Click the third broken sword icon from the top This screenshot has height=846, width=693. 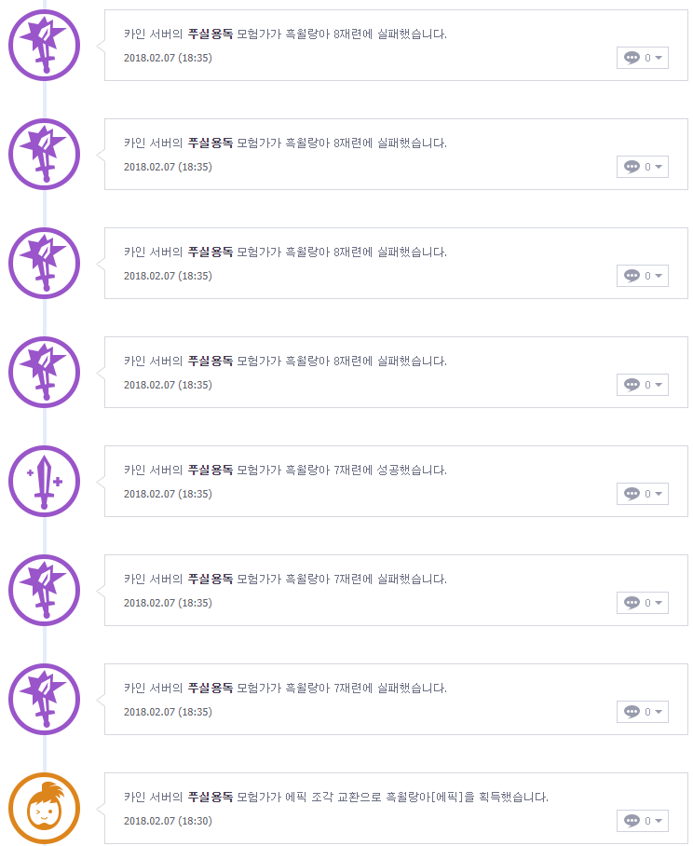click(x=44, y=263)
